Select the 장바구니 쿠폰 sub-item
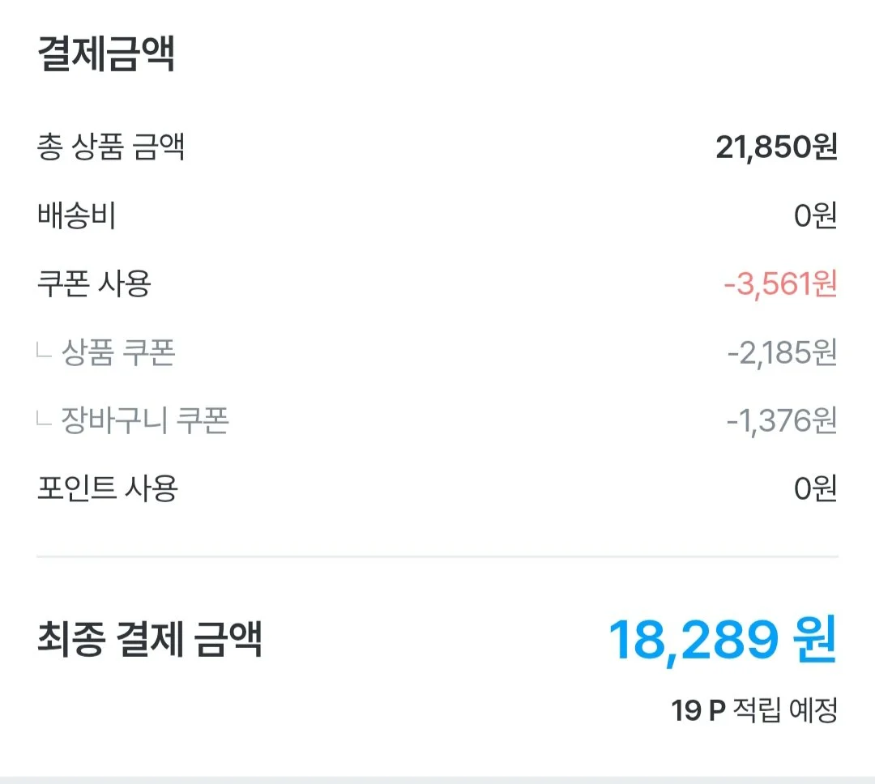Screen dimensions: 875x784 [145, 420]
